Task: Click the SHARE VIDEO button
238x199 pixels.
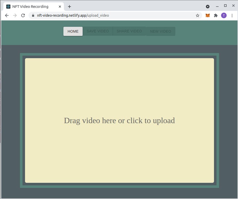Action: 129,31
